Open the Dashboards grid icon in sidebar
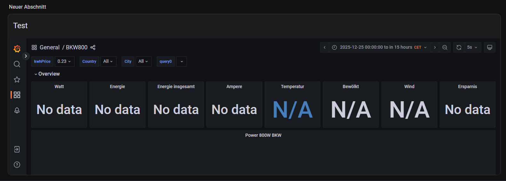This screenshot has width=506, height=181. point(17,95)
